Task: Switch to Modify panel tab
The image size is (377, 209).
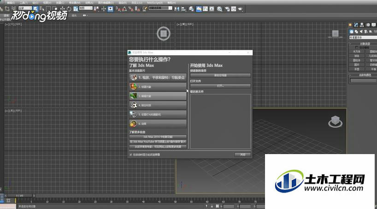Action: pos(356,25)
